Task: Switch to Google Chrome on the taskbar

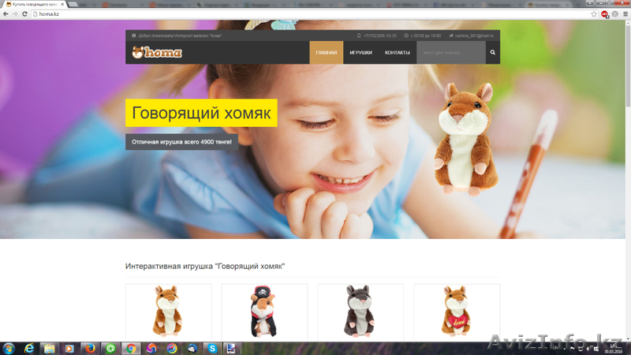Action: click(x=131, y=349)
